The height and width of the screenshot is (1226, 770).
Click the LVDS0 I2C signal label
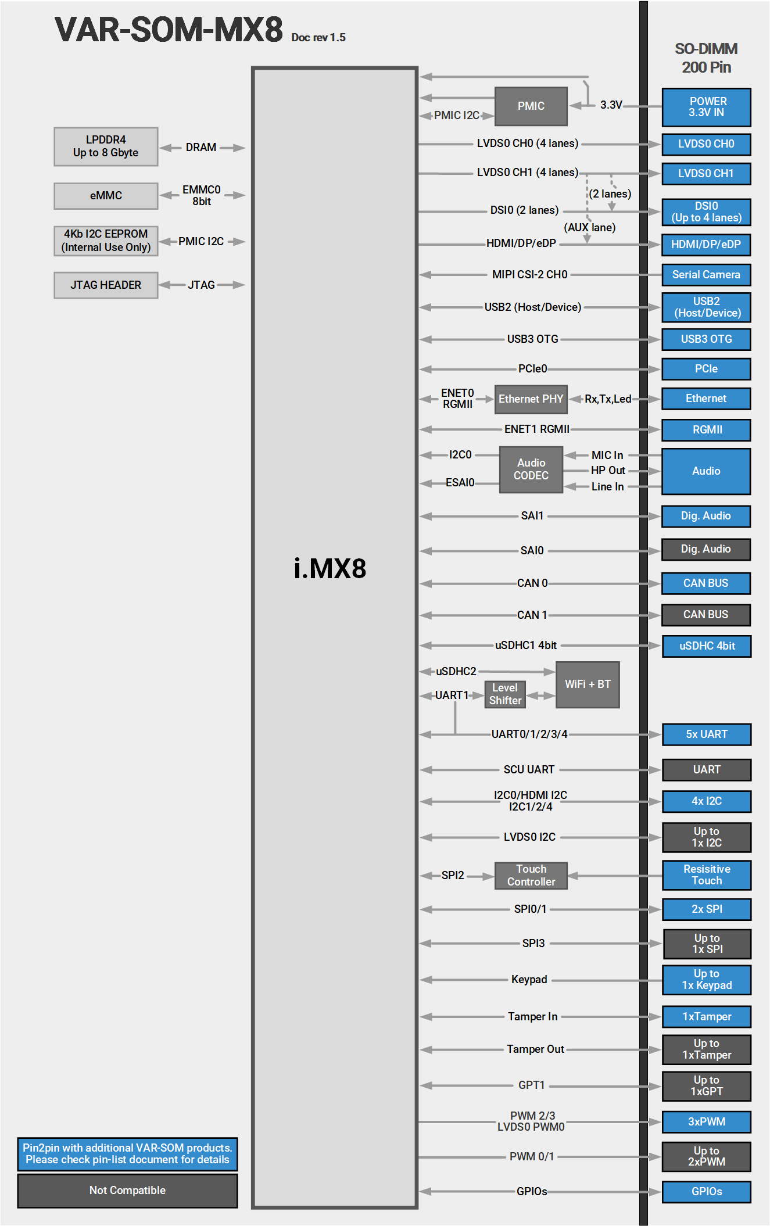pos(529,837)
